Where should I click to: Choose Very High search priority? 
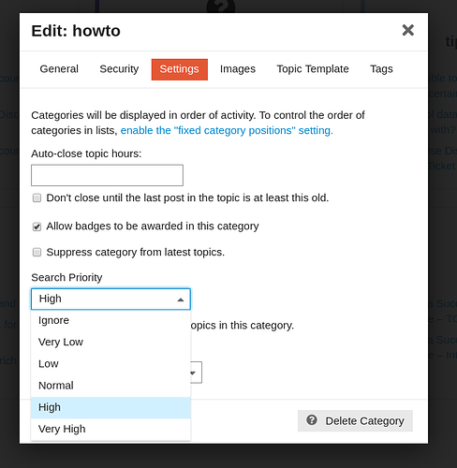[x=111, y=429]
